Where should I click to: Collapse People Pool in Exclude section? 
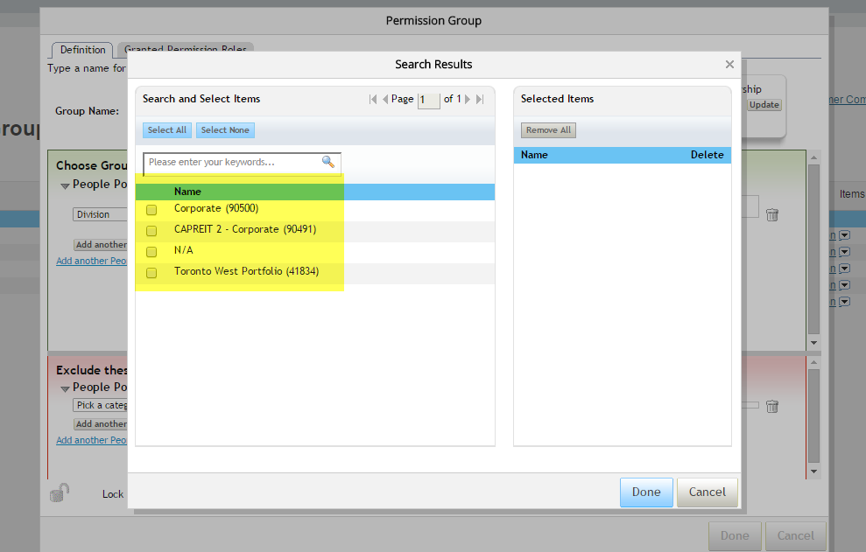(x=65, y=389)
